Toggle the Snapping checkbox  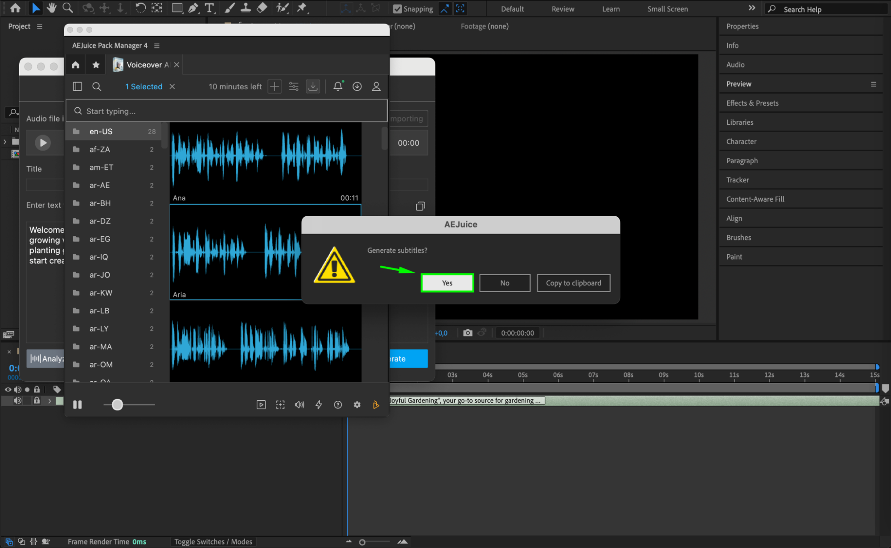(x=397, y=9)
